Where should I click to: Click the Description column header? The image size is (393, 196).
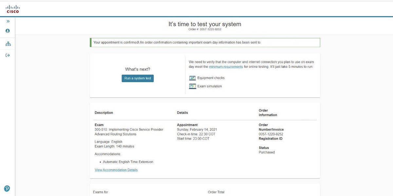tap(104, 113)
